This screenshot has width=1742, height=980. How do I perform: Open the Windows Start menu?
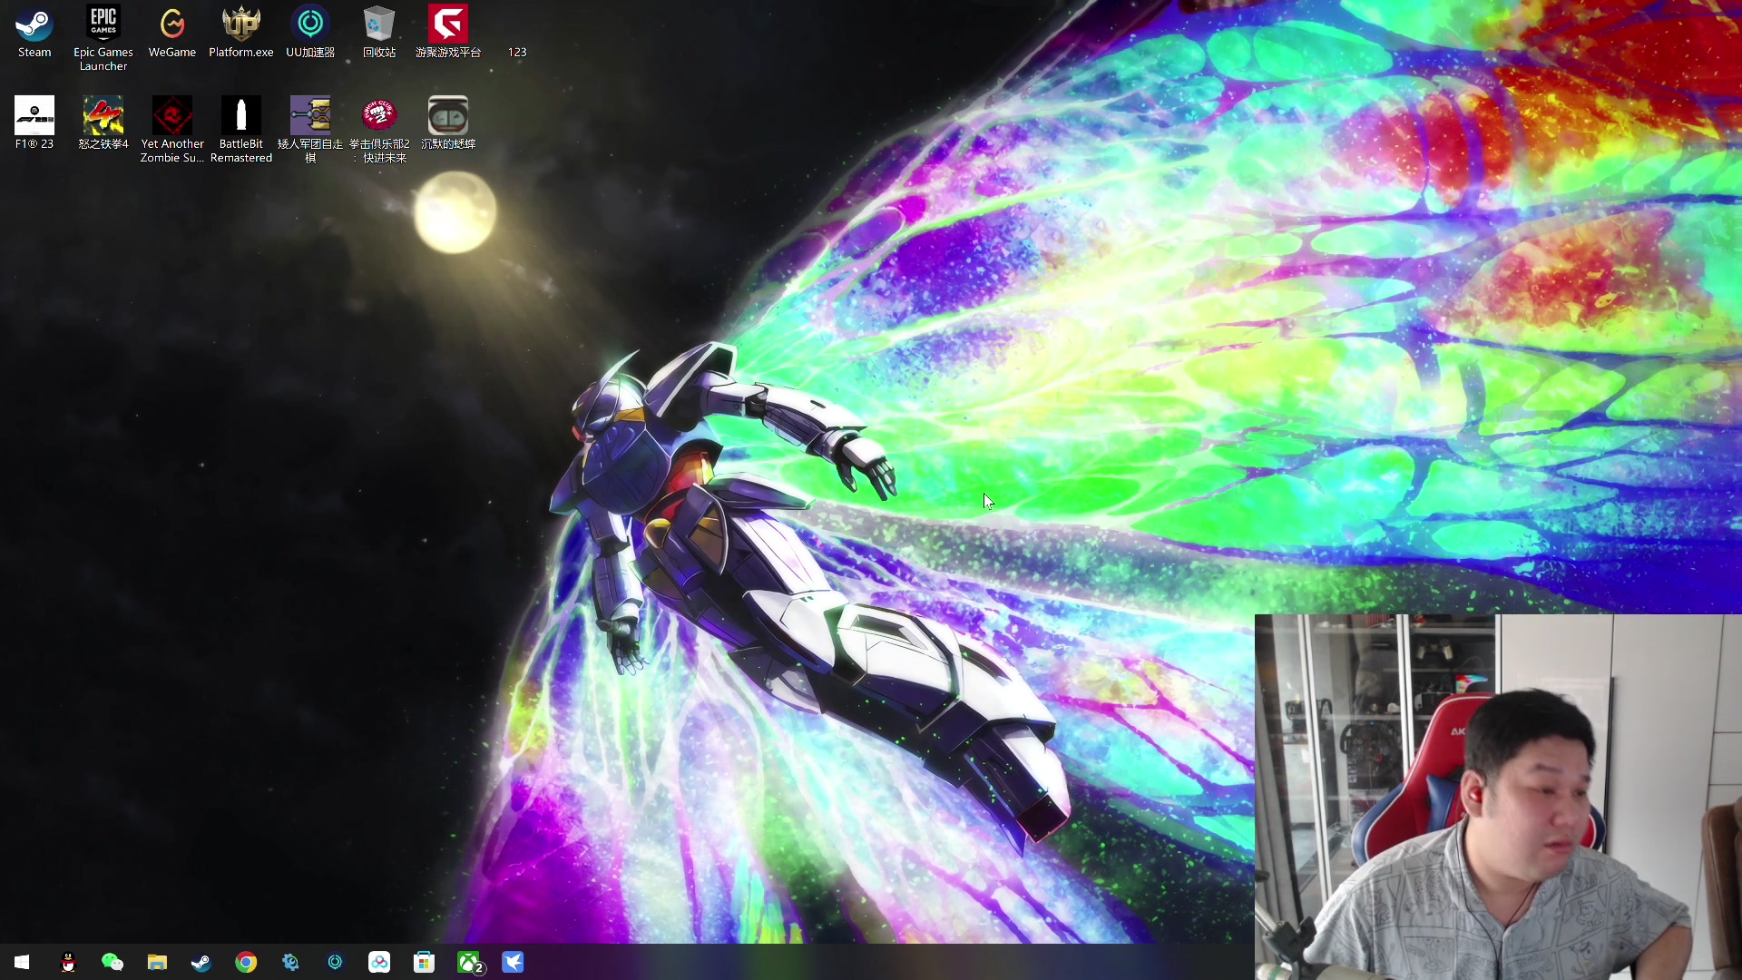[22, 962]
